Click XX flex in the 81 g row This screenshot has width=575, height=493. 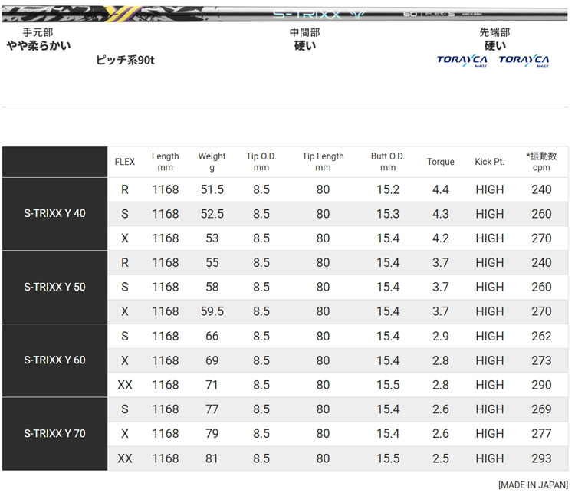point(125,458)
